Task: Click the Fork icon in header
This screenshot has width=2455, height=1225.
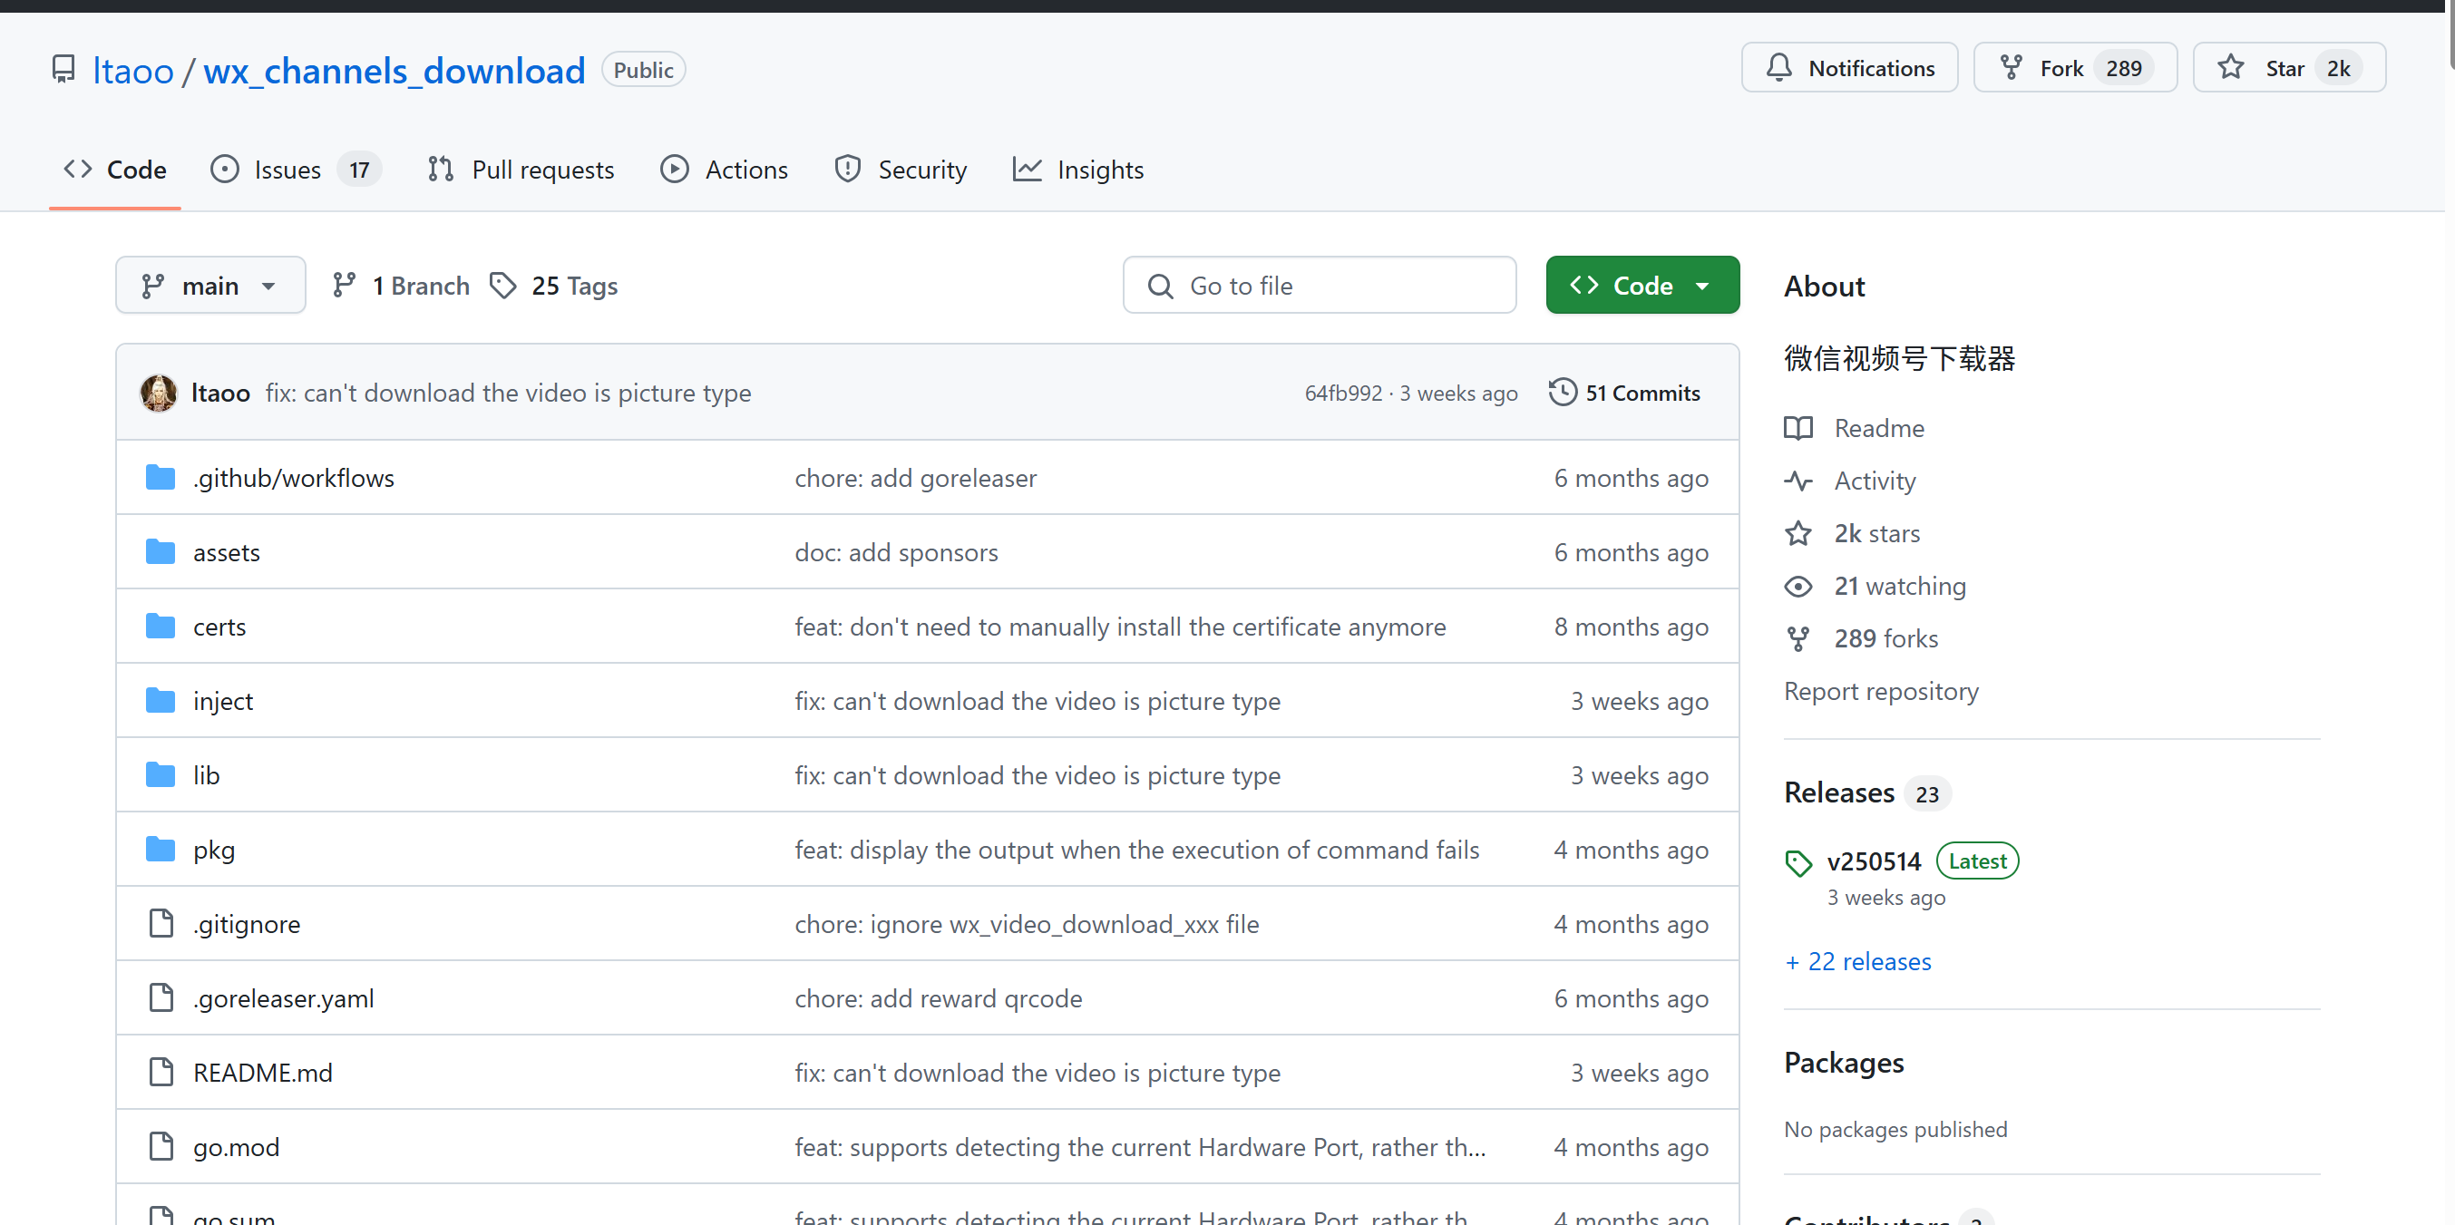Action: [x=2011, y=68]
